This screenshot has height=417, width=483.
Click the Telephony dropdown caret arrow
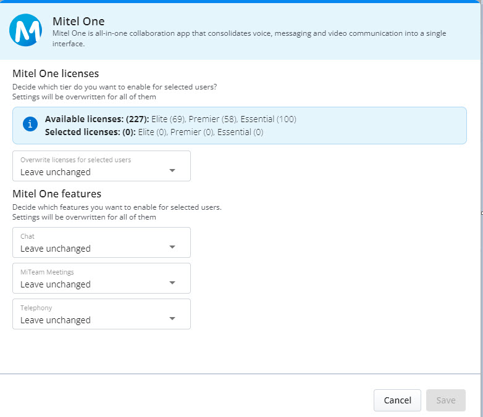click(x=172, y=318)
